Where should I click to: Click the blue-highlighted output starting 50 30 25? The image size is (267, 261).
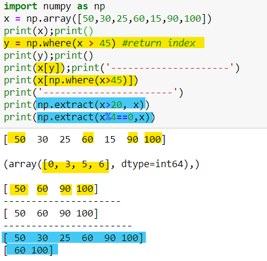74,238
